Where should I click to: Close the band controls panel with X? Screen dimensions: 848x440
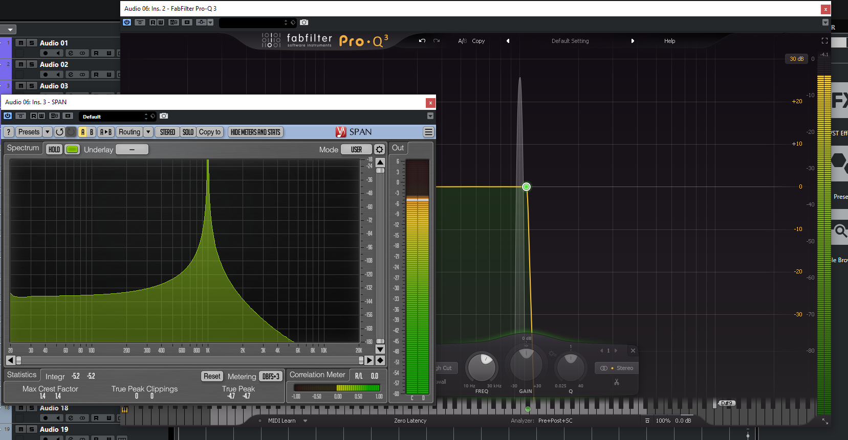(633, 351)
